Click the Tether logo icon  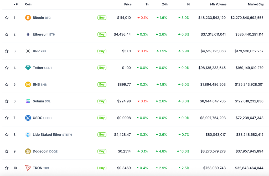[28, 68]
